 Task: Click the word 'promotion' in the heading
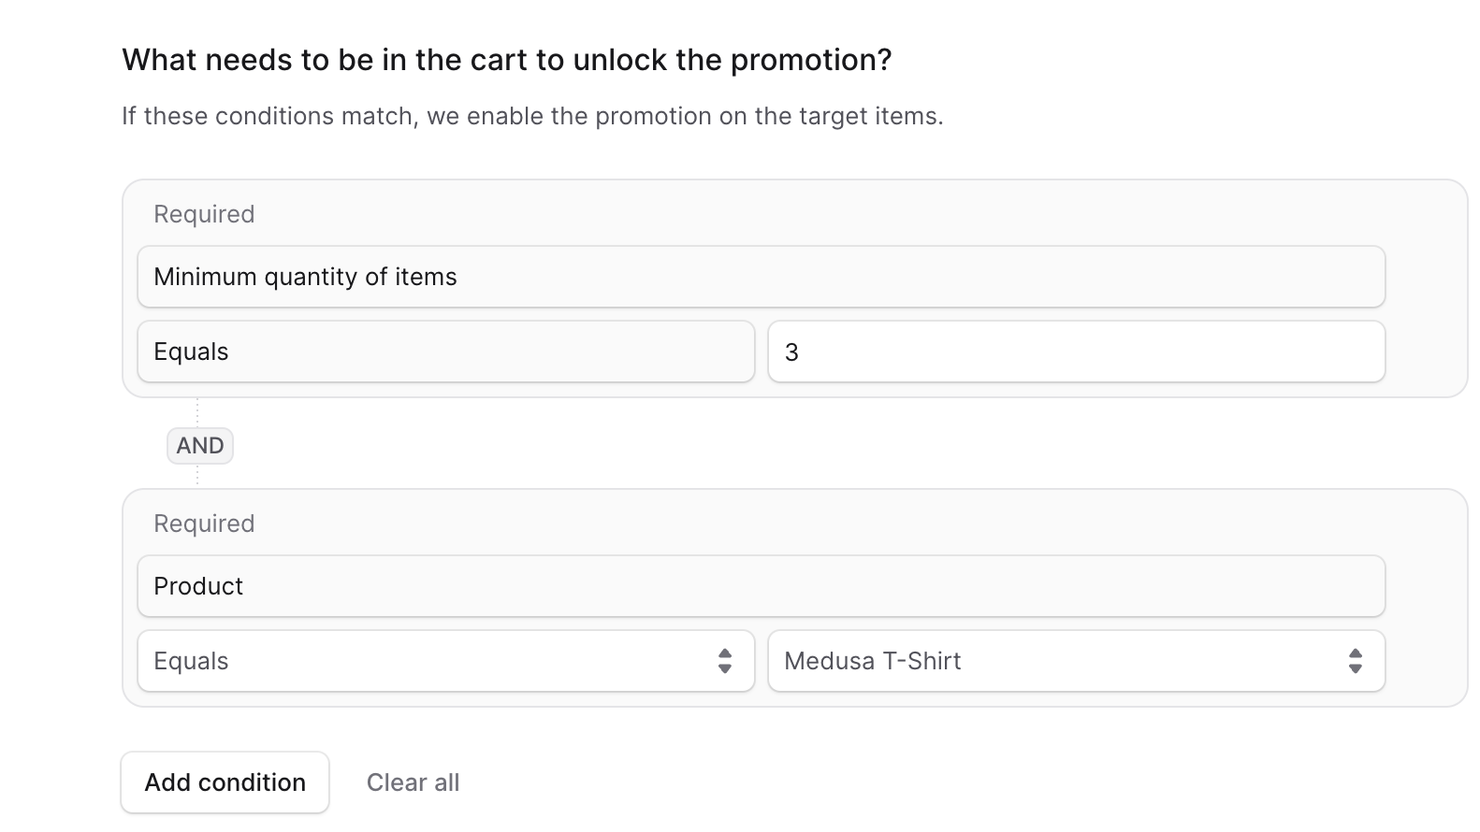804,60
